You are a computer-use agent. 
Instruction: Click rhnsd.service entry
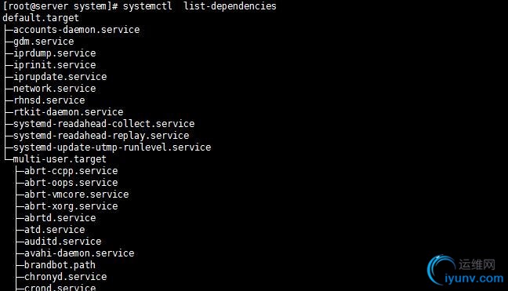coord(49,100)
